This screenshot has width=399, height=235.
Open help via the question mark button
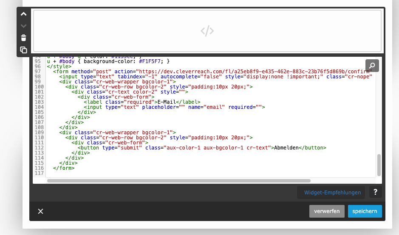click(x=375, y=192)
